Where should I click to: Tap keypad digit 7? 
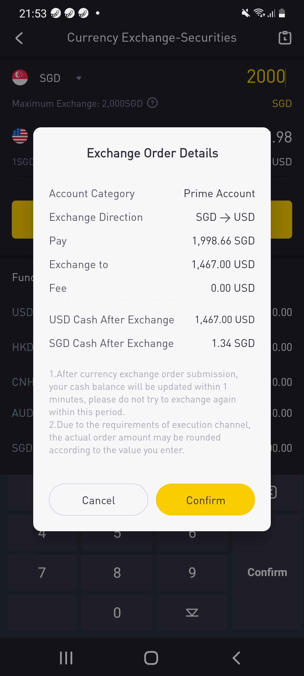click(x=42, y=573)
